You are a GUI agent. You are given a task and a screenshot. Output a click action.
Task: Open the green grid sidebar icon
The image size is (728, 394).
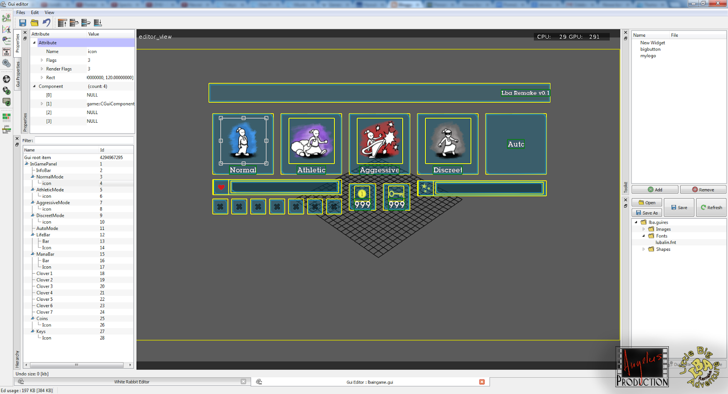click(6, 117)
